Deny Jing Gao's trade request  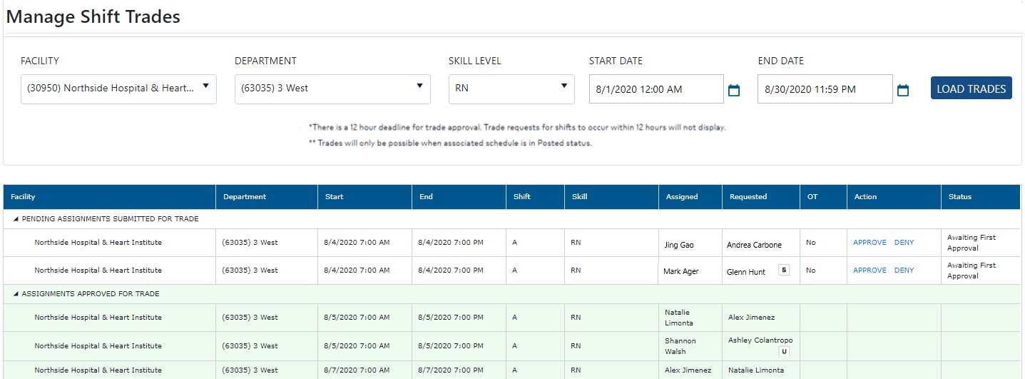coord(904,243)
